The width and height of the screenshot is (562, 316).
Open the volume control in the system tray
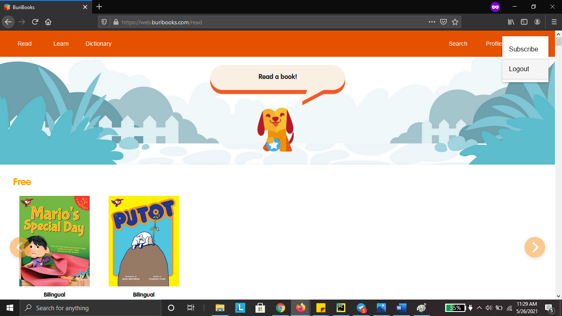489,308
